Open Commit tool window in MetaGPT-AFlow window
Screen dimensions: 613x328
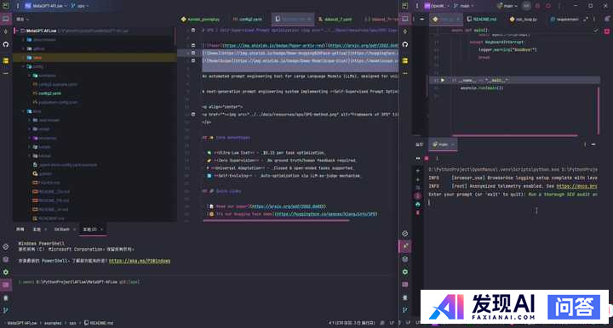(x=6, y=31)
